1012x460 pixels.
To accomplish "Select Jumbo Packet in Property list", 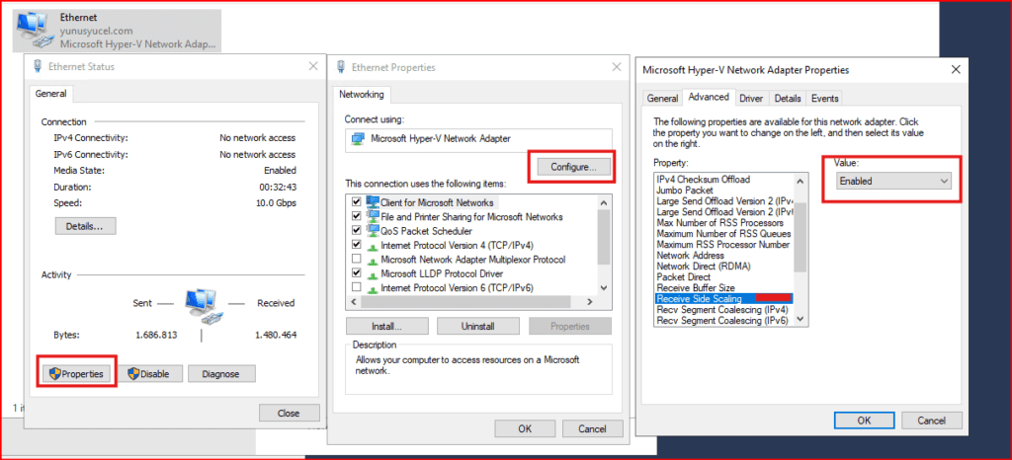I will pos(685,191).
